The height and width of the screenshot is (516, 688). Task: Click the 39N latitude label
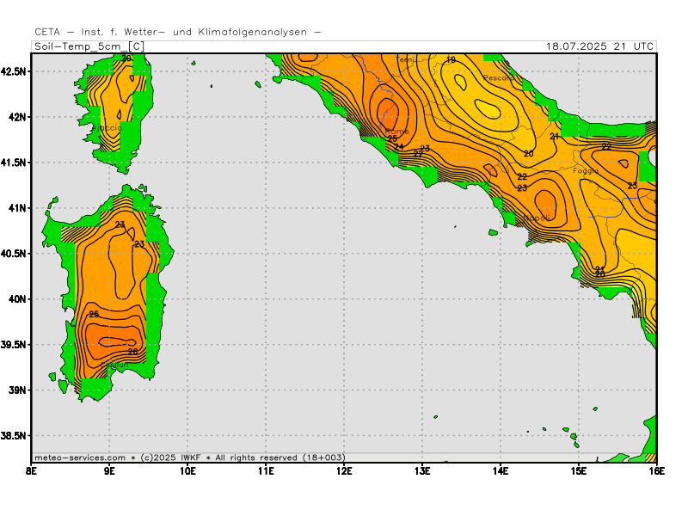tap(17, 390)
